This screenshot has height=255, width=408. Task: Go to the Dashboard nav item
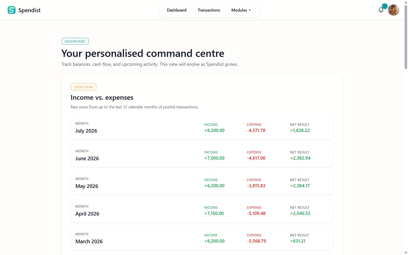coord(177,10)
